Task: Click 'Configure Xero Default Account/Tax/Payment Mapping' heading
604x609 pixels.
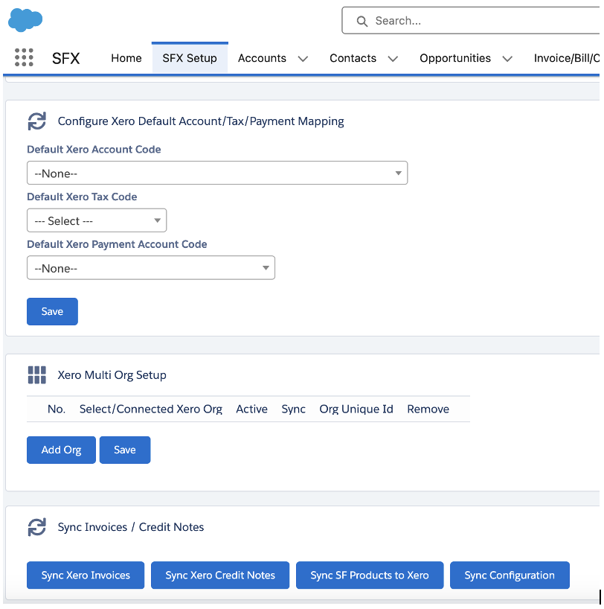Action: (201, 121)
